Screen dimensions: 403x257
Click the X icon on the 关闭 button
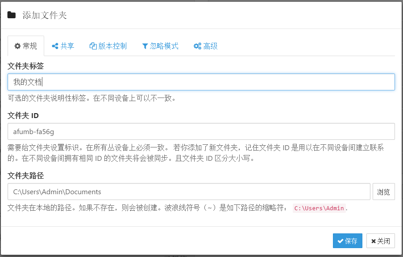pos(374,241)
